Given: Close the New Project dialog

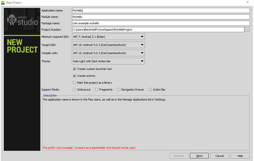Looking at the screenshot, I should pos(248,2).
